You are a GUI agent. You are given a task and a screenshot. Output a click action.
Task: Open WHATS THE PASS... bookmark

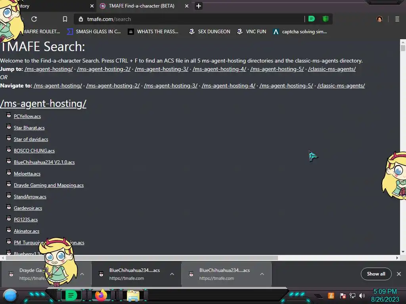(153, 32)
